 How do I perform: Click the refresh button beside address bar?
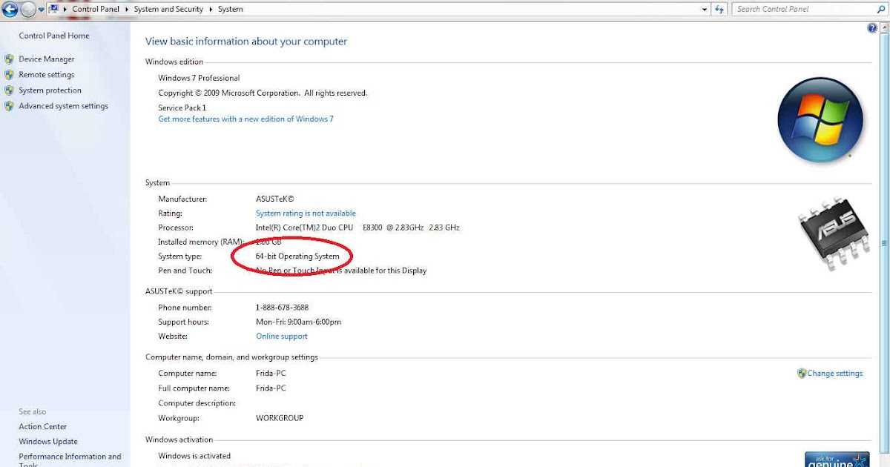point(719,9)
